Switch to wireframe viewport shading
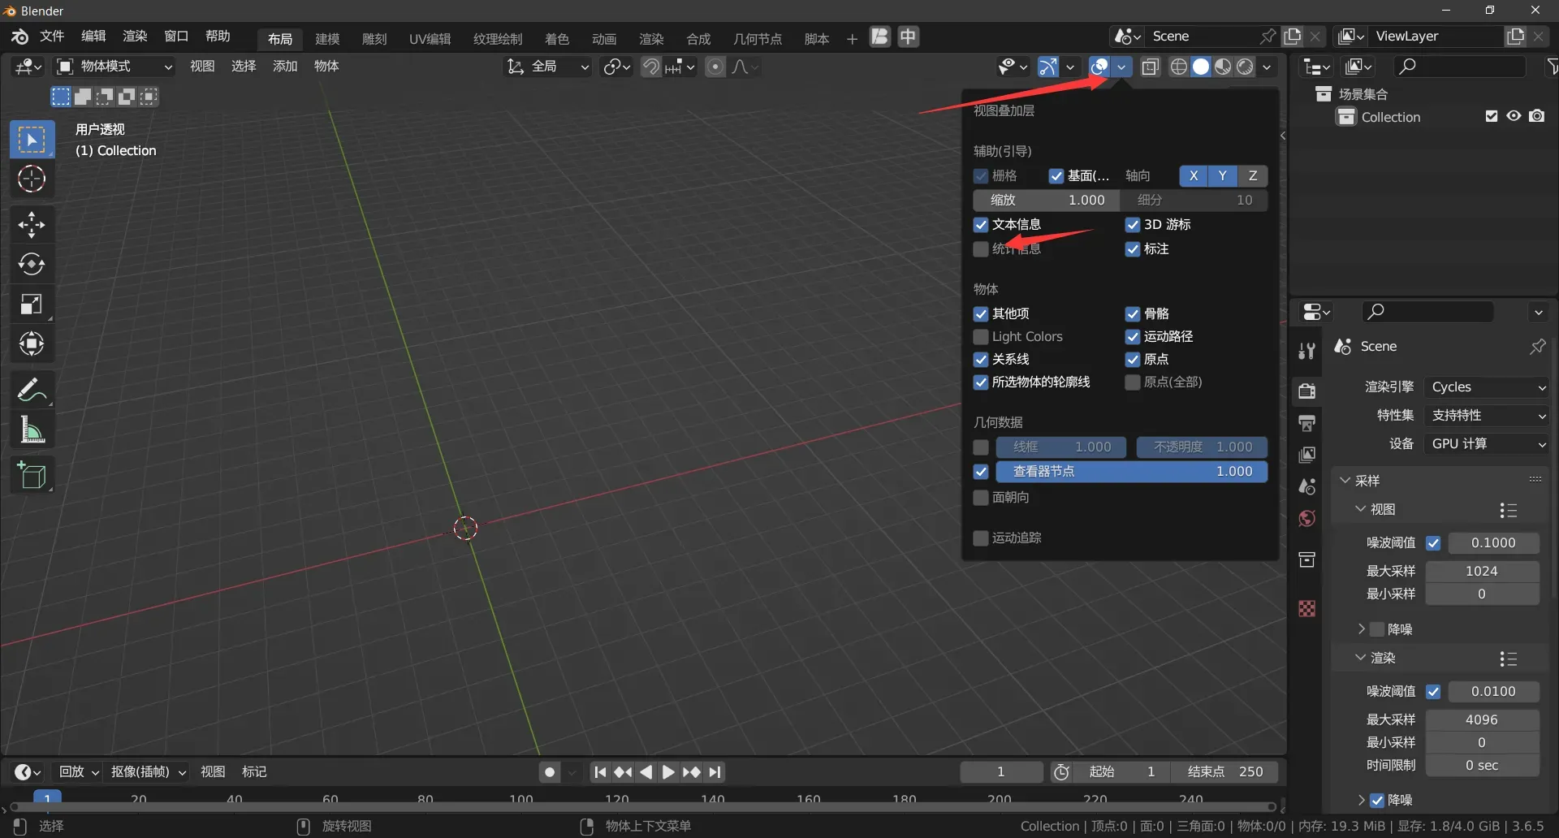 click(x=1179, y=67)
